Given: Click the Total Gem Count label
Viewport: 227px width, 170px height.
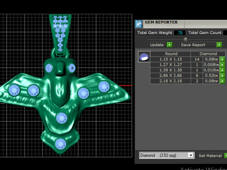Looking at the screenshot, I should click(x=205, y=33).
